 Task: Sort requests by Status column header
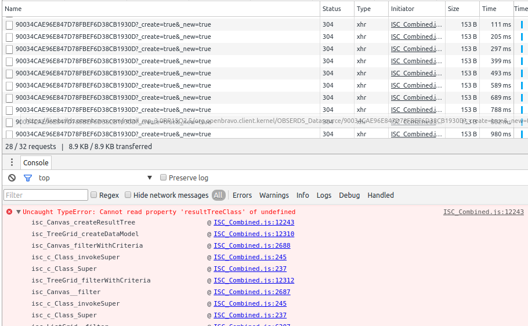coord(332,9)
